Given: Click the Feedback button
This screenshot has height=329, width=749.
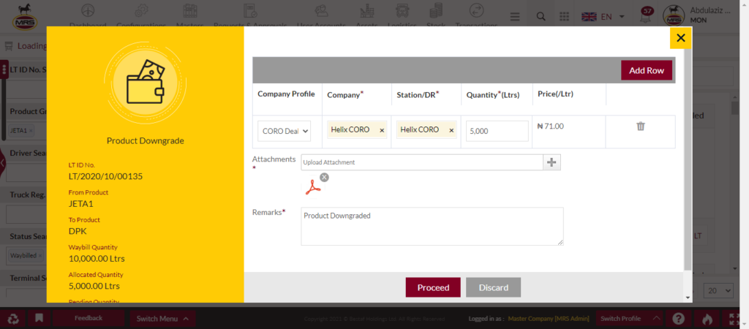Looking at the screenshot, I should (89, 318).
